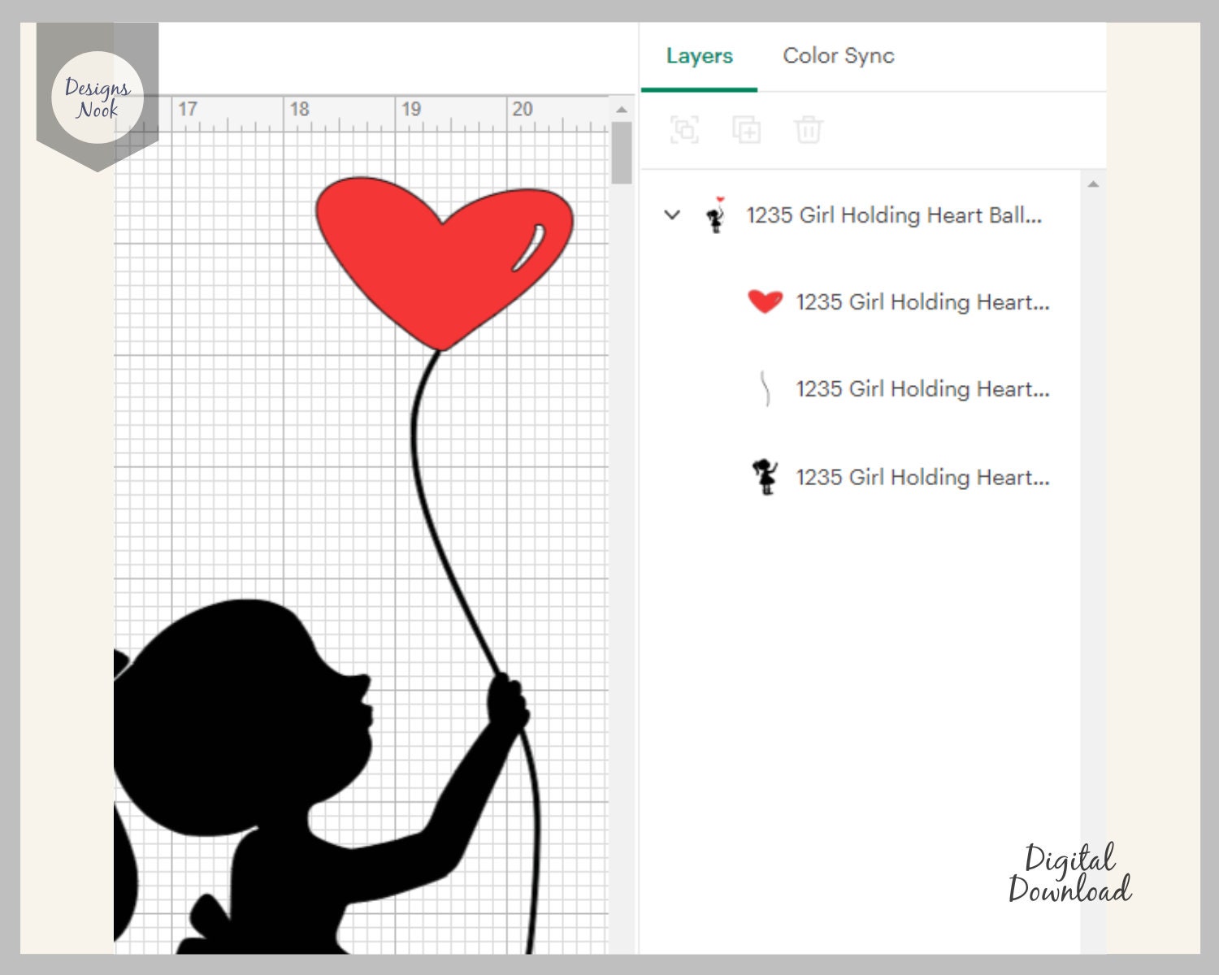The width and height of the screenshot is (1219, 975).
Task: Select the string layer row in the panel
Action: tap(922, 390)
